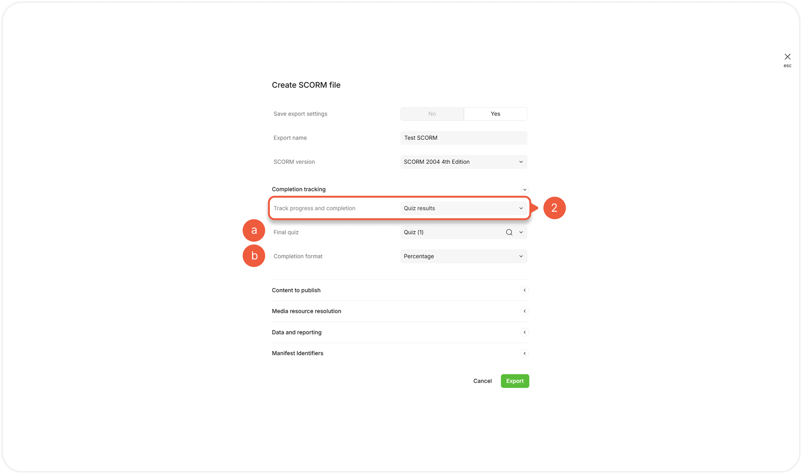The height and width of the screenshot is (474, 802).
Task: Click the Final quiz dropdown arrow
Action: [521, 233]
